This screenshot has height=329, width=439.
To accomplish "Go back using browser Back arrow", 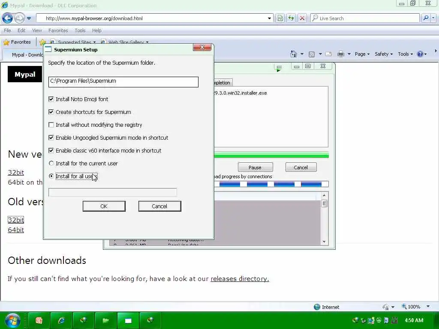I will click(8, 18).
